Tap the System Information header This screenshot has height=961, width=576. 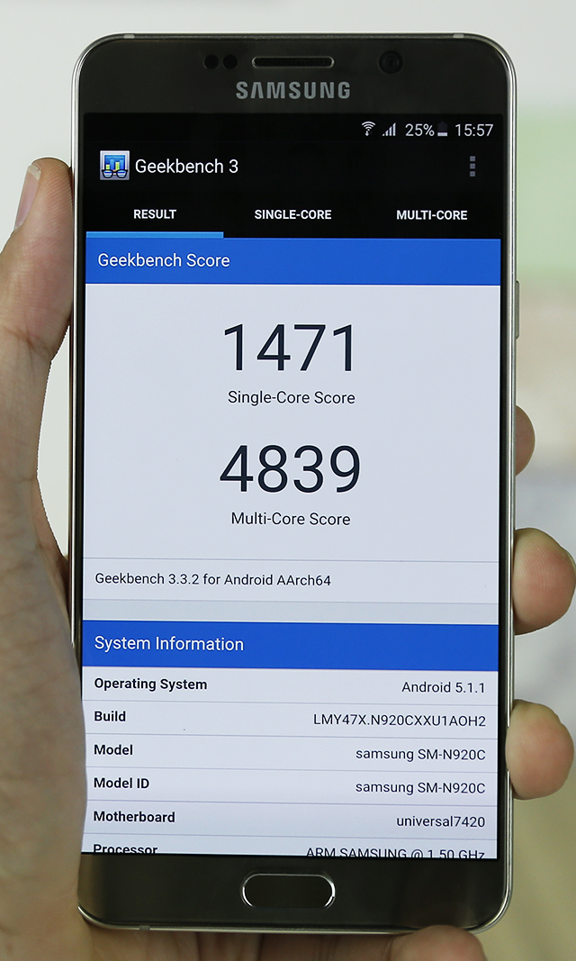pos(291,644)
